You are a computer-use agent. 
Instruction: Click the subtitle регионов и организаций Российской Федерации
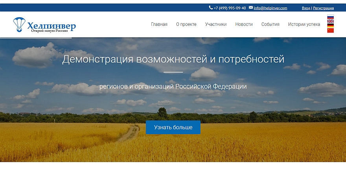[x=173, y=86]
